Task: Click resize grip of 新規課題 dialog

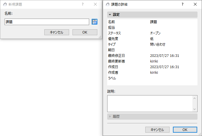Action: click(100, 37)
